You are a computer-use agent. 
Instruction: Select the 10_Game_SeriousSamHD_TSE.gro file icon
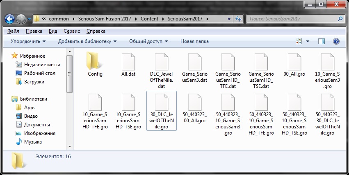tap(128, 102)
